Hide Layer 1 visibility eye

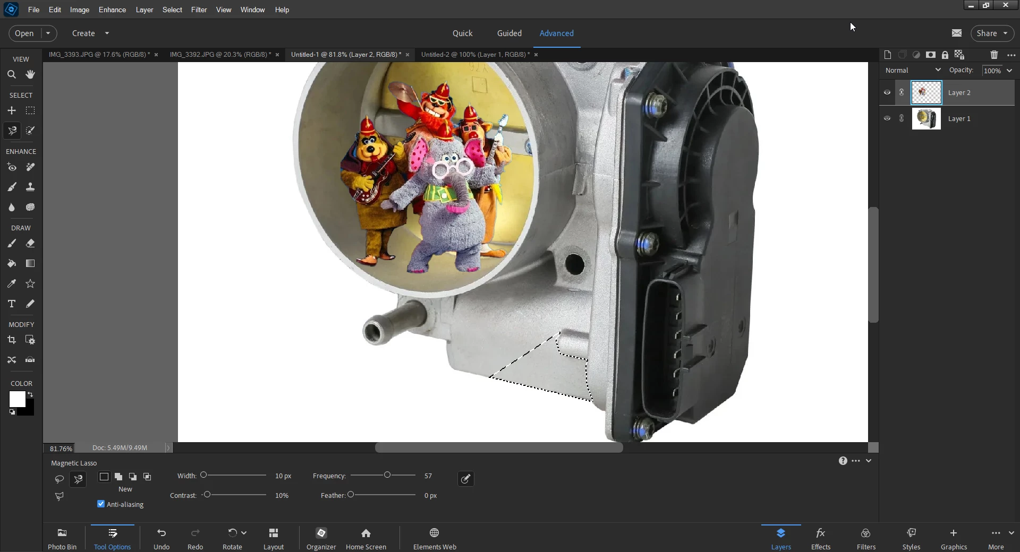pyautogui.click(x=887, y=118)
